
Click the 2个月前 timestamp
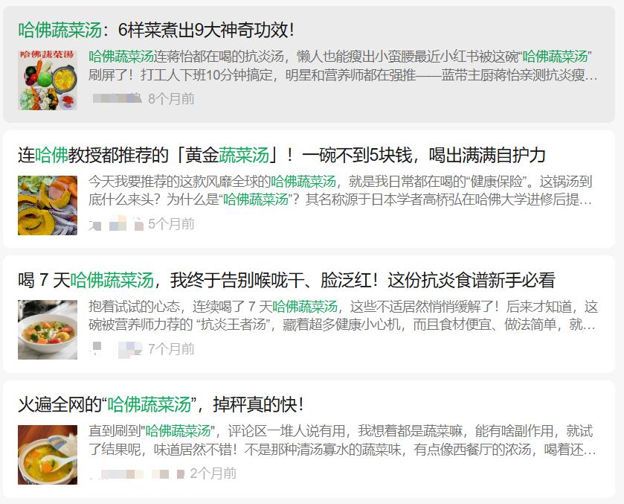pos(213,473)
